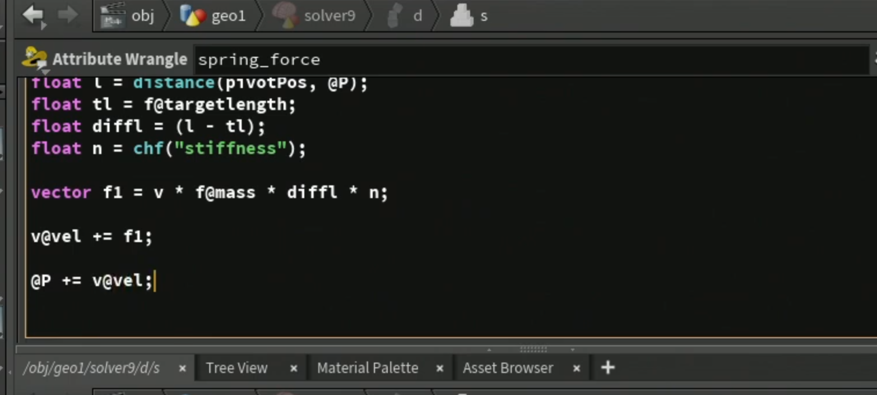Image resolution: width=877 pixels, height=395 pixels.
Task: Select the /obj/geo1/solver9/d/s tab
Action: pyautogui.click(x=91, y=368)
